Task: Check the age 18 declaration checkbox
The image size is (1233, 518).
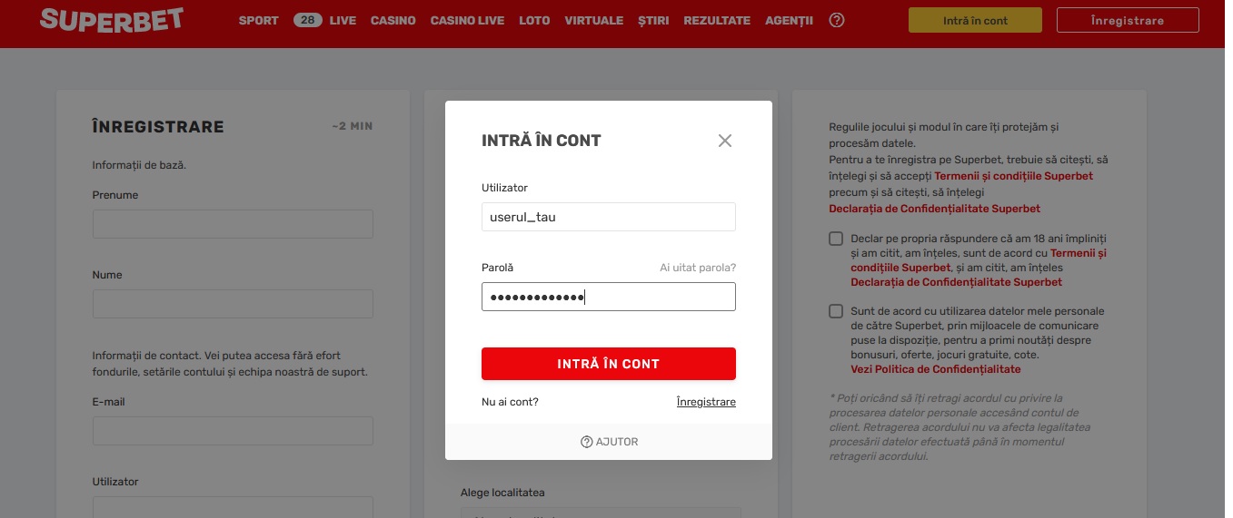Action: [836, 239]
